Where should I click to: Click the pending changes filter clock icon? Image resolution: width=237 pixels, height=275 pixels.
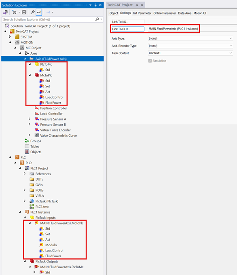14,12
